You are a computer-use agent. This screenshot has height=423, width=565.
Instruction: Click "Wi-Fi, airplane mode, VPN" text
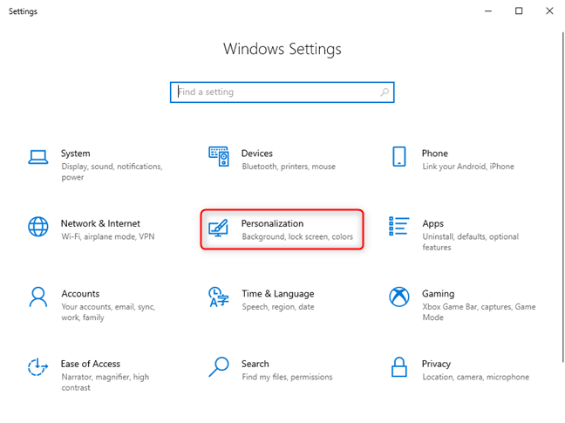pyautogui.click(x=108, y=236)
